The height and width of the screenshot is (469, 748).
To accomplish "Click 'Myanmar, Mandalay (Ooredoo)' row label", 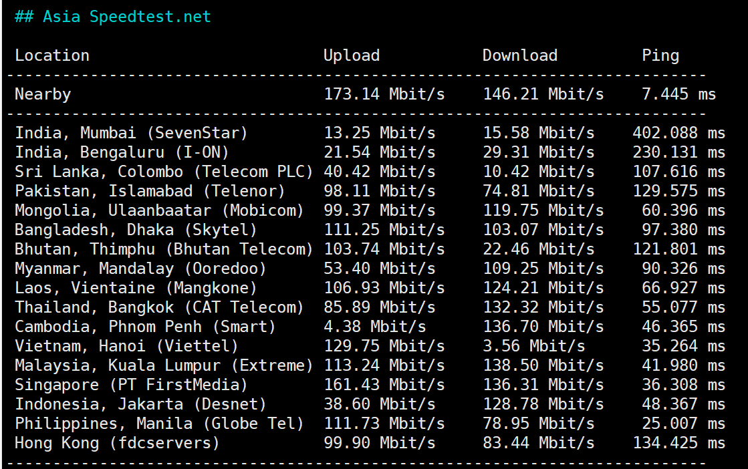I will pos(141,269).
